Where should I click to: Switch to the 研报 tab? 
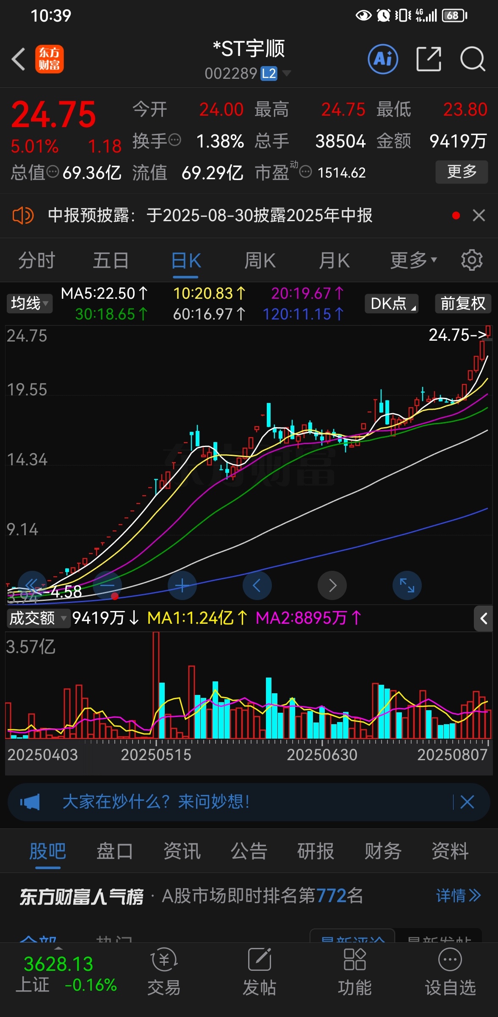point(315,851)
